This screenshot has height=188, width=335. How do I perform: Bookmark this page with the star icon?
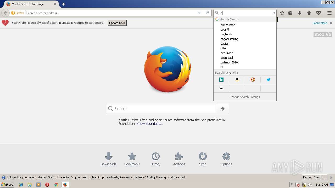[282, 13]
